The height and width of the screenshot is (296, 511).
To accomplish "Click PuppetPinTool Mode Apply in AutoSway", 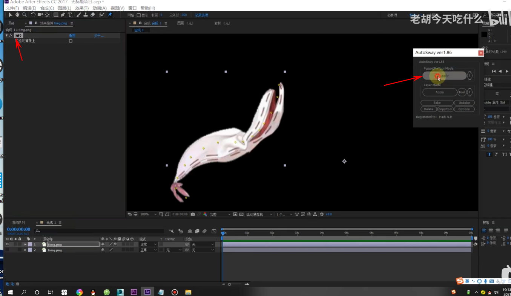I will 445,76.
